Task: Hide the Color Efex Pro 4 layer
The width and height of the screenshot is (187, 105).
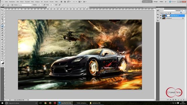Action: pos(161,15)
